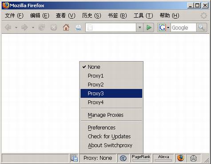
Task: Click the network computers status icon
Action: click(74, 158)
